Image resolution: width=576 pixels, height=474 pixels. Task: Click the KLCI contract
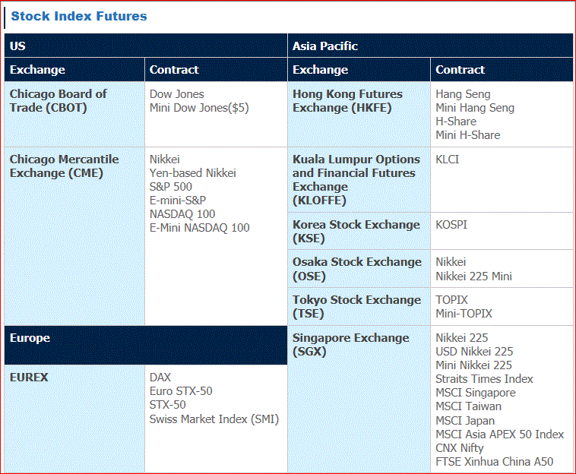pyautogui.click(x=447, y=160)
